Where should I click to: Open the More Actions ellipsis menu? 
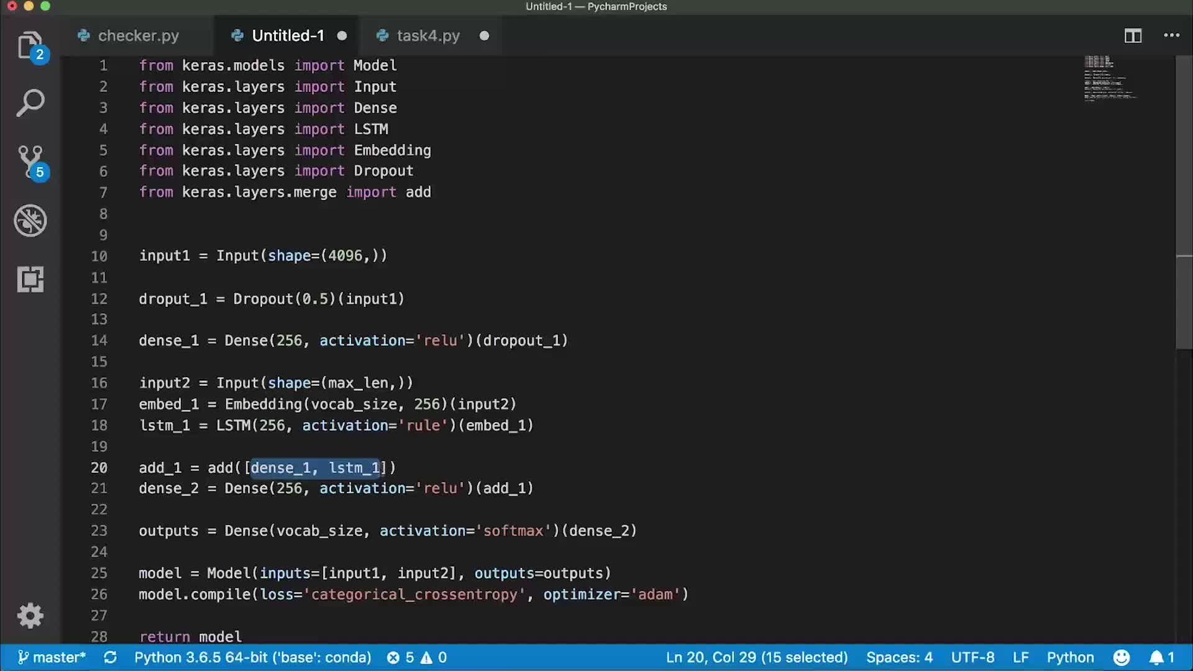1171,35
